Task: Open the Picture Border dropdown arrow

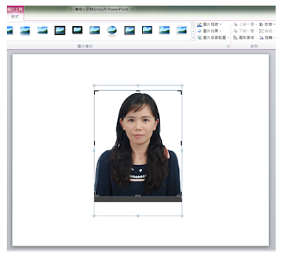Action: [x=221, y=25]
